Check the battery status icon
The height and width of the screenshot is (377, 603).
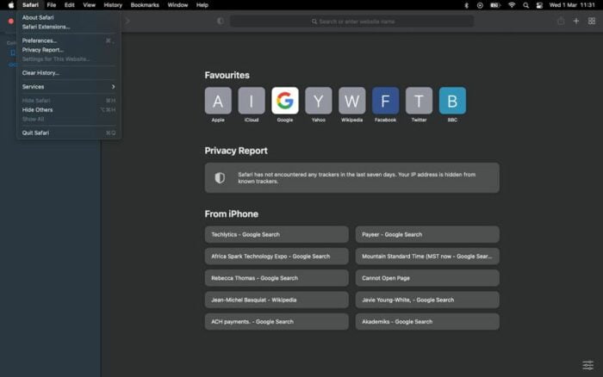click(x=495, y=5)
